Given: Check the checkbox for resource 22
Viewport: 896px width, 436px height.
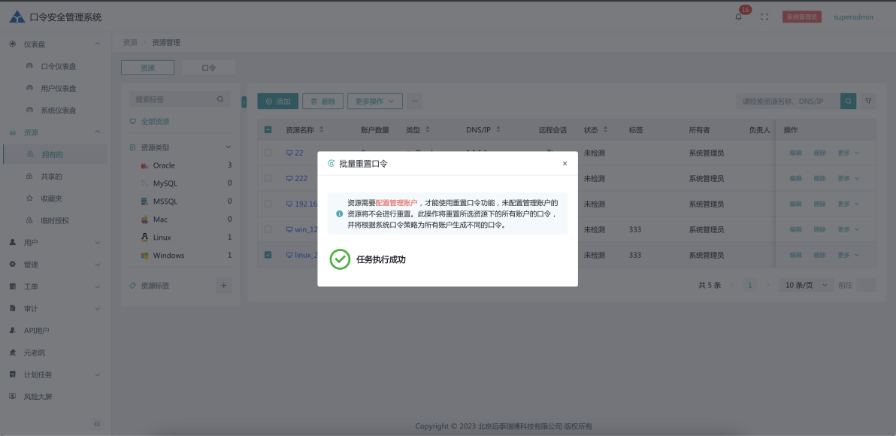Looking at the screenshot, I should click(268, 153).
